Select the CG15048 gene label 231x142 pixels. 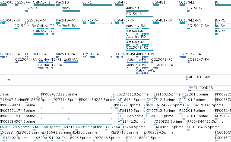(134, 14)
